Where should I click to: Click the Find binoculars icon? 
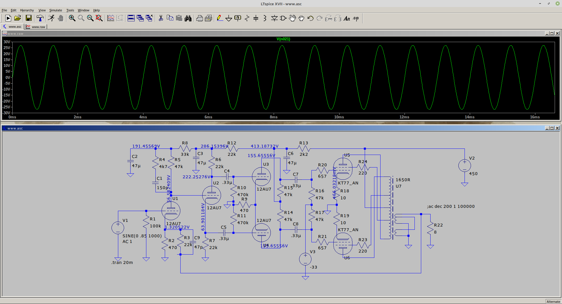click(188, 18)
